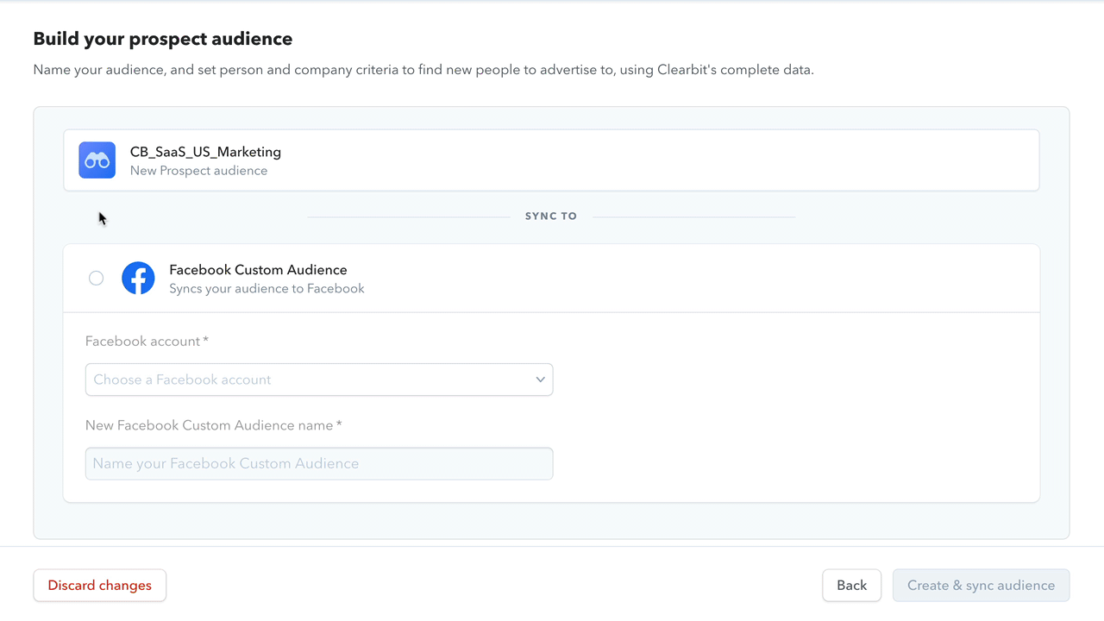Click the chevron arrow in Facebook account field
The height and width of the screenshot is (621, 1104).
click(x=540, y=379)
